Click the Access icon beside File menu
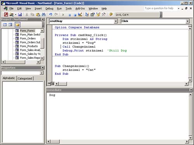This screenshot has width=194, height=145. tap(6, 9)
